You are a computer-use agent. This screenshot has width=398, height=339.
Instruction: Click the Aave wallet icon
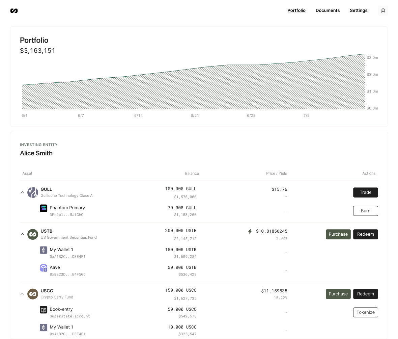(x=44, y=268)
